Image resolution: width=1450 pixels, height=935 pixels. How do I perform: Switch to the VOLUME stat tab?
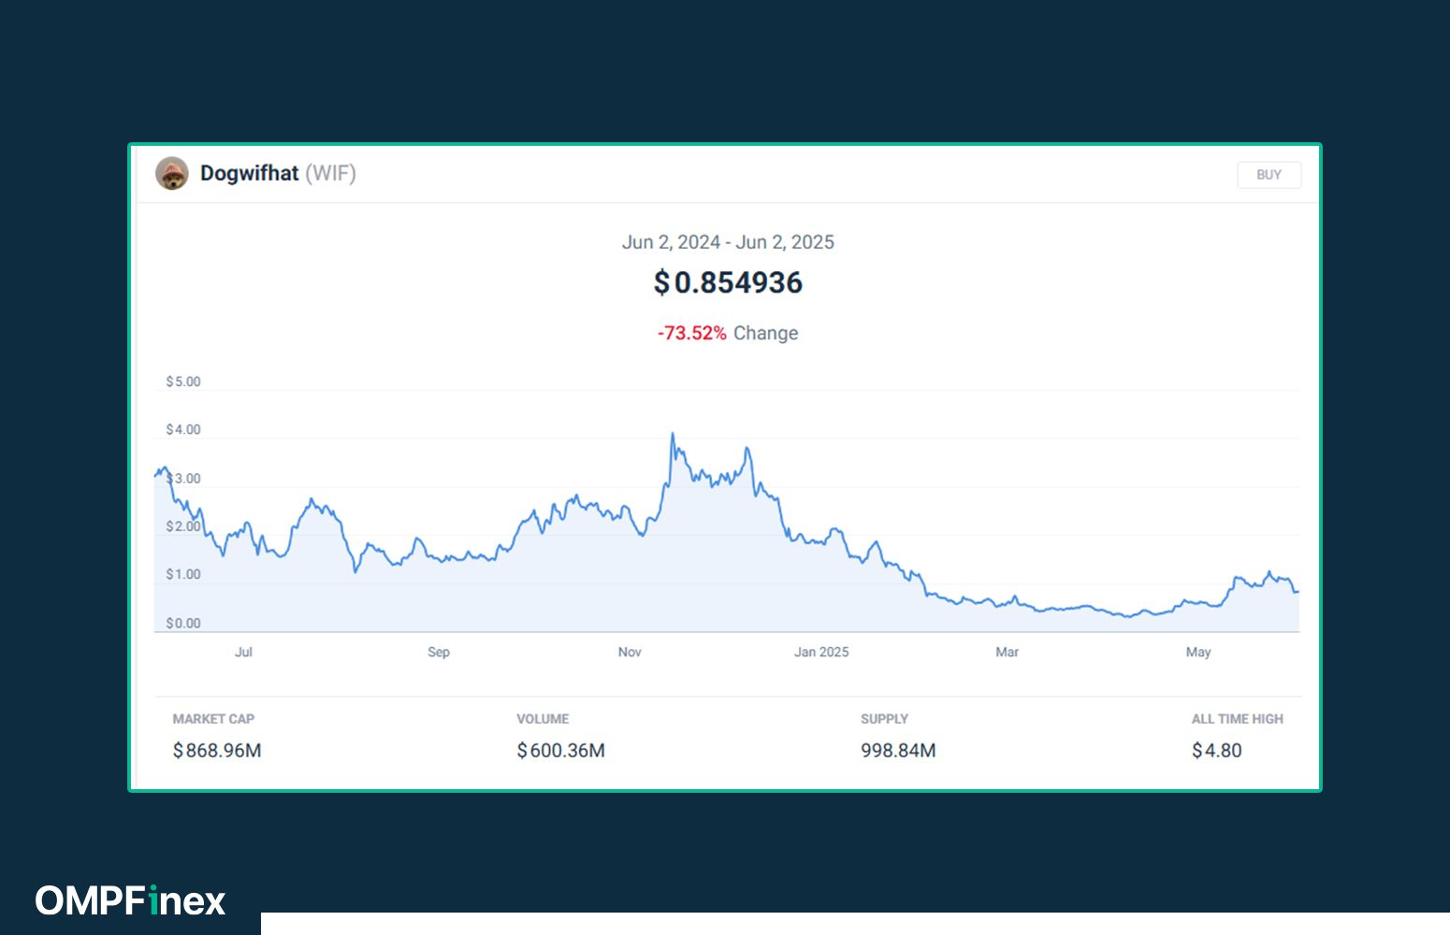click(543, 718)
